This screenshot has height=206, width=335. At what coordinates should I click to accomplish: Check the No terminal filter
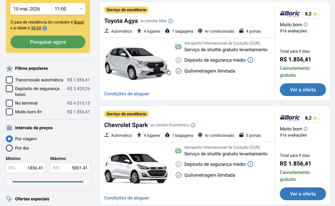pyautogui.click(x=9, y=103)
